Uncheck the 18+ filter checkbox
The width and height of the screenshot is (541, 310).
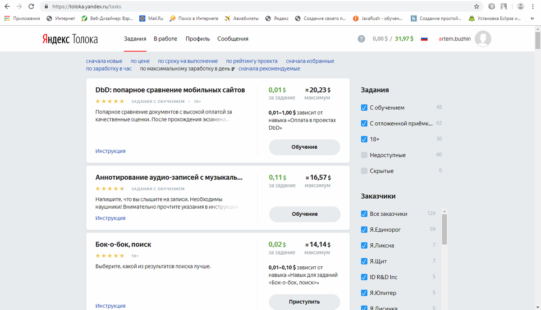point(364,139)
